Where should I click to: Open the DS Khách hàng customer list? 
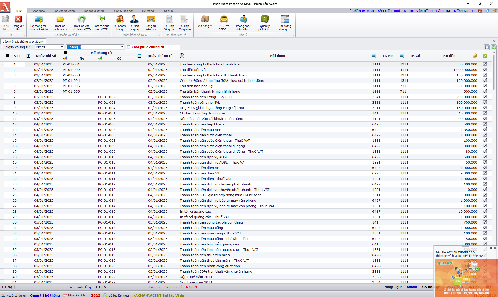point(120,23)
